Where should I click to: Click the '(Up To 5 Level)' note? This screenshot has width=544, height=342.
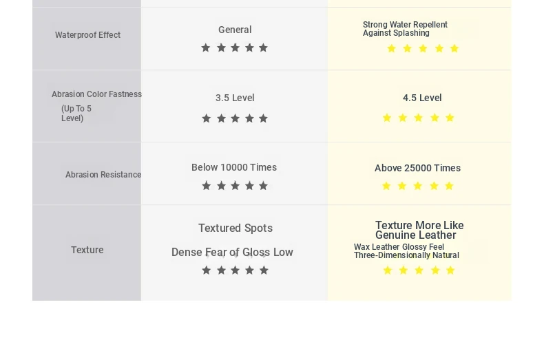pos(76,114)
